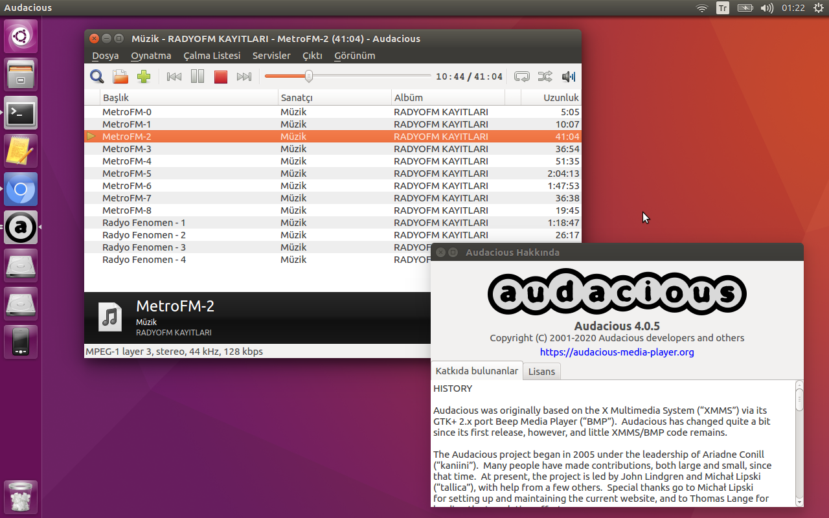829x518 pixels.
Task: Select the MetroFM-7 track row
Action: 332,198
